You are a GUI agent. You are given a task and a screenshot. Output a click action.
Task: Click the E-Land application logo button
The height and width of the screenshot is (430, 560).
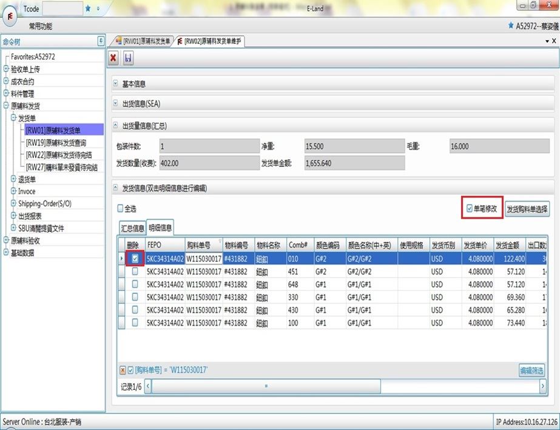[11, 15]
